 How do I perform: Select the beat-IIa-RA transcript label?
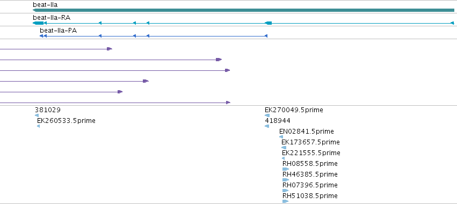click(x=52, y=18)
